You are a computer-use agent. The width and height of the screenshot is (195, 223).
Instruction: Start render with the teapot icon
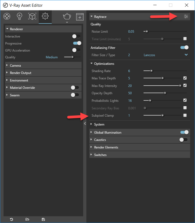click(x=67, y=16)
